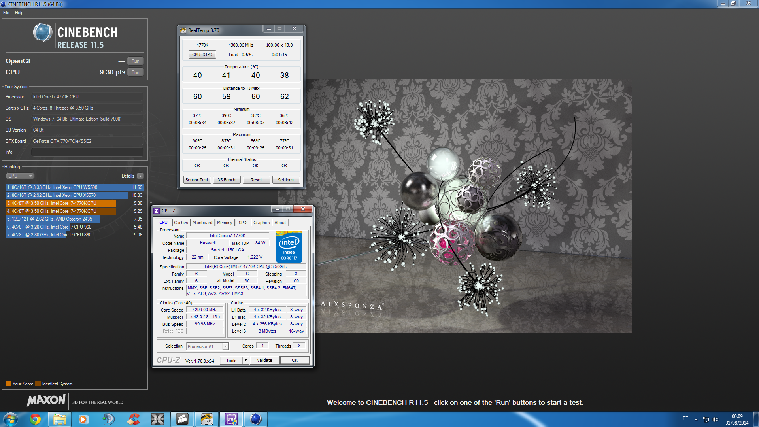
Task: Show hidden system tray icons
Action: (x=696, y=419)
